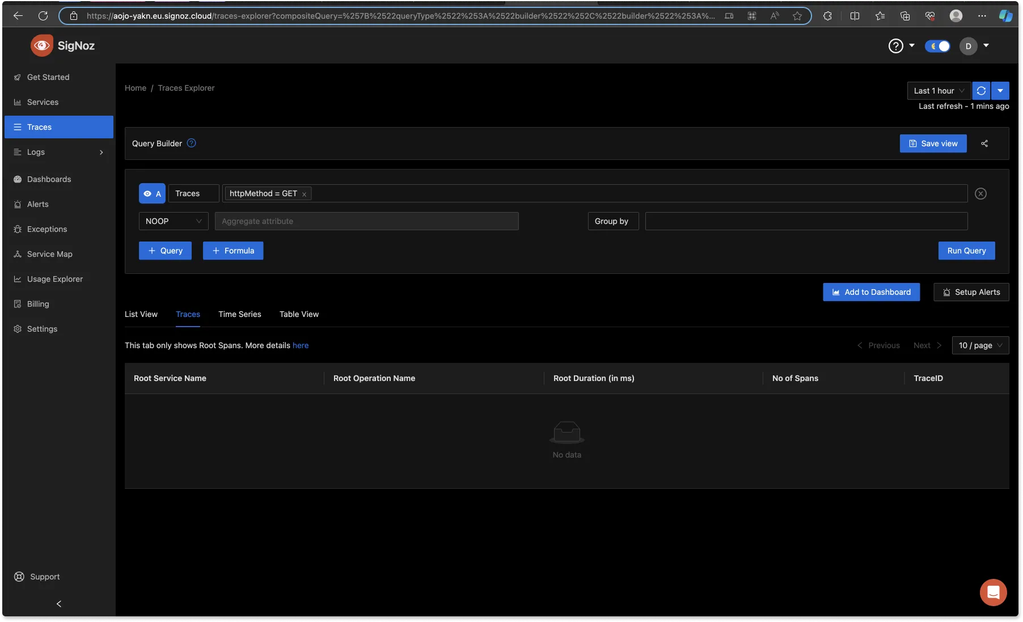
Task: Click the Query Builder help icon
Action: pyautogui.click(x=192, y=143)
